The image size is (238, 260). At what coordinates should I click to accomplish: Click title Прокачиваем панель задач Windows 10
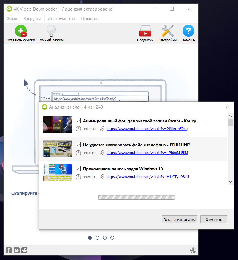click(x=123, y=169)
